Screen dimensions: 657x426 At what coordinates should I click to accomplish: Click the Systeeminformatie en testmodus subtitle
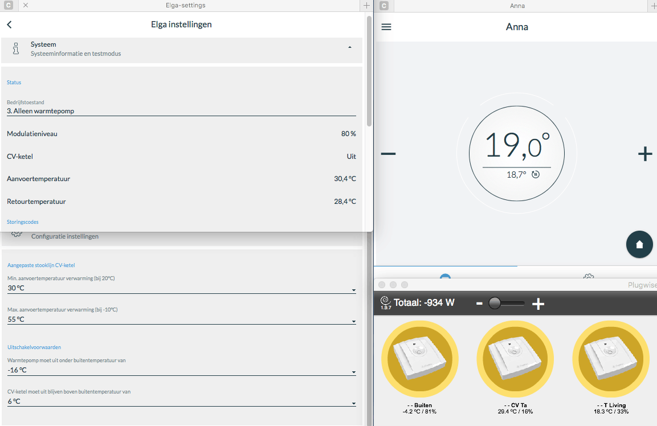76,54
